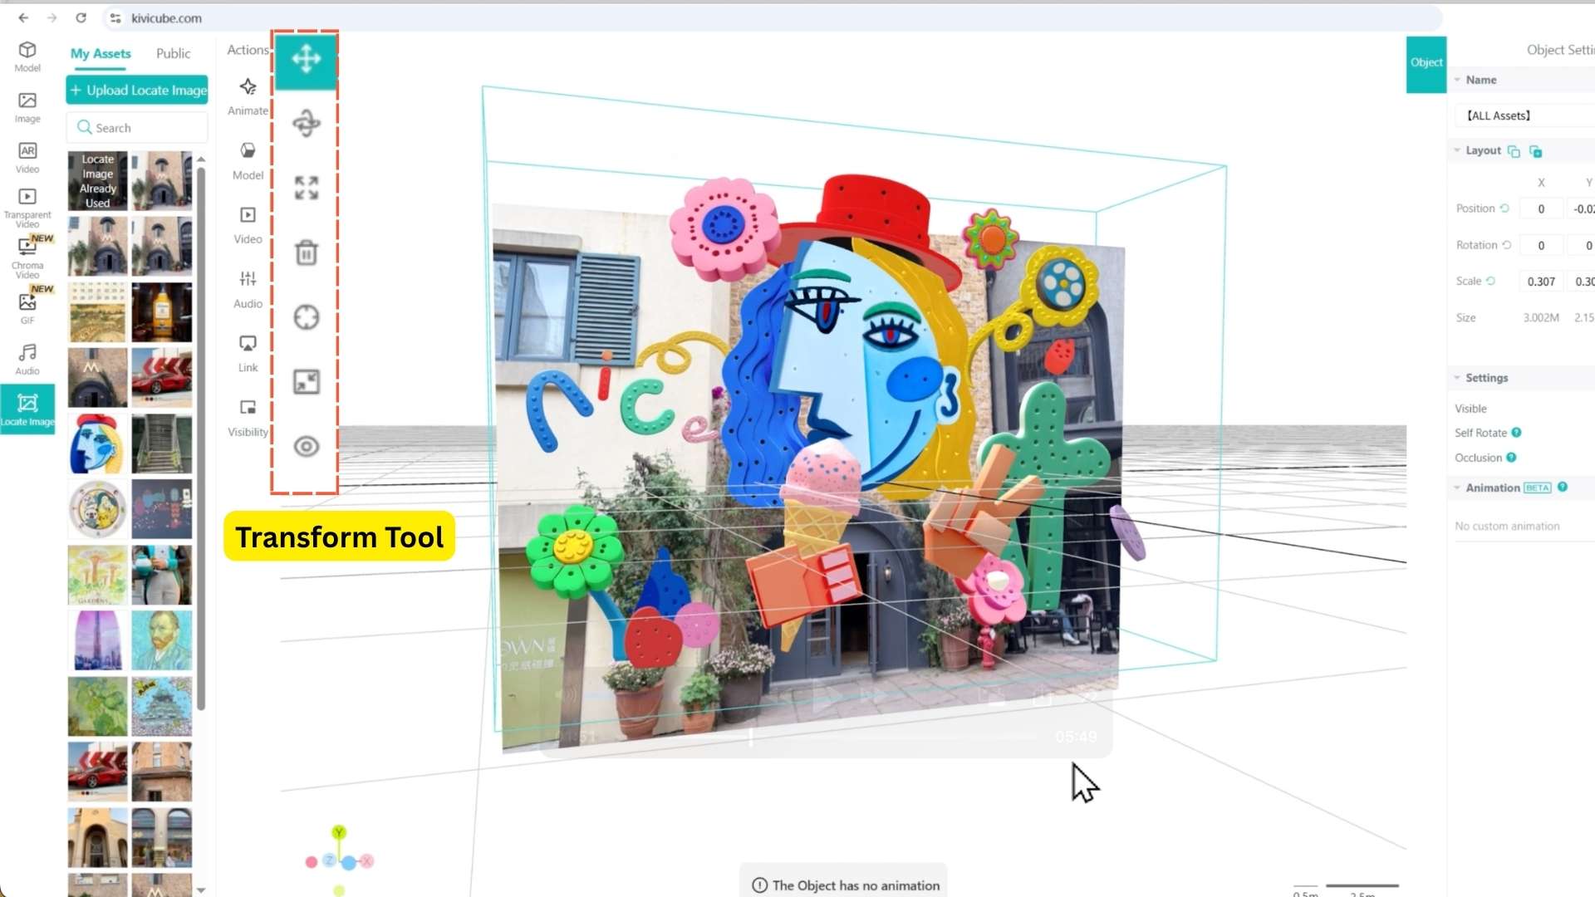Select the round decorative plate thumbnail

click(97, 509)
